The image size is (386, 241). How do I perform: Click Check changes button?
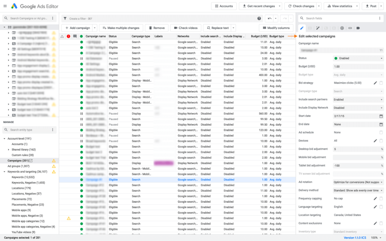[301, 6]
